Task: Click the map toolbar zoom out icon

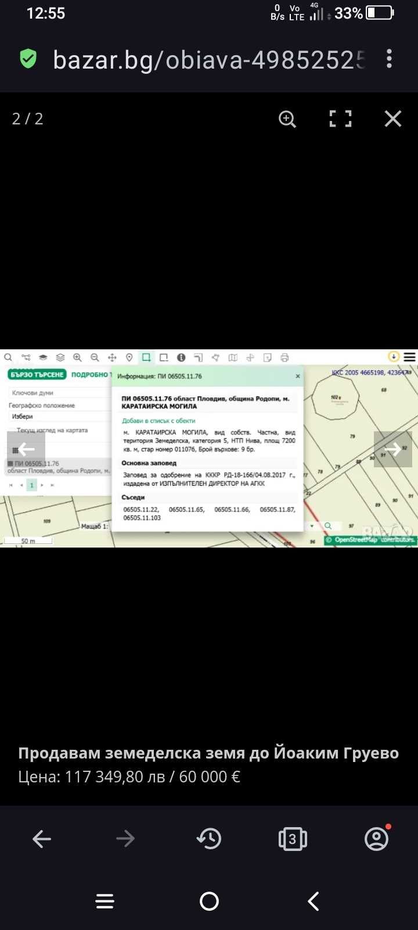Action: click(95, 357)
